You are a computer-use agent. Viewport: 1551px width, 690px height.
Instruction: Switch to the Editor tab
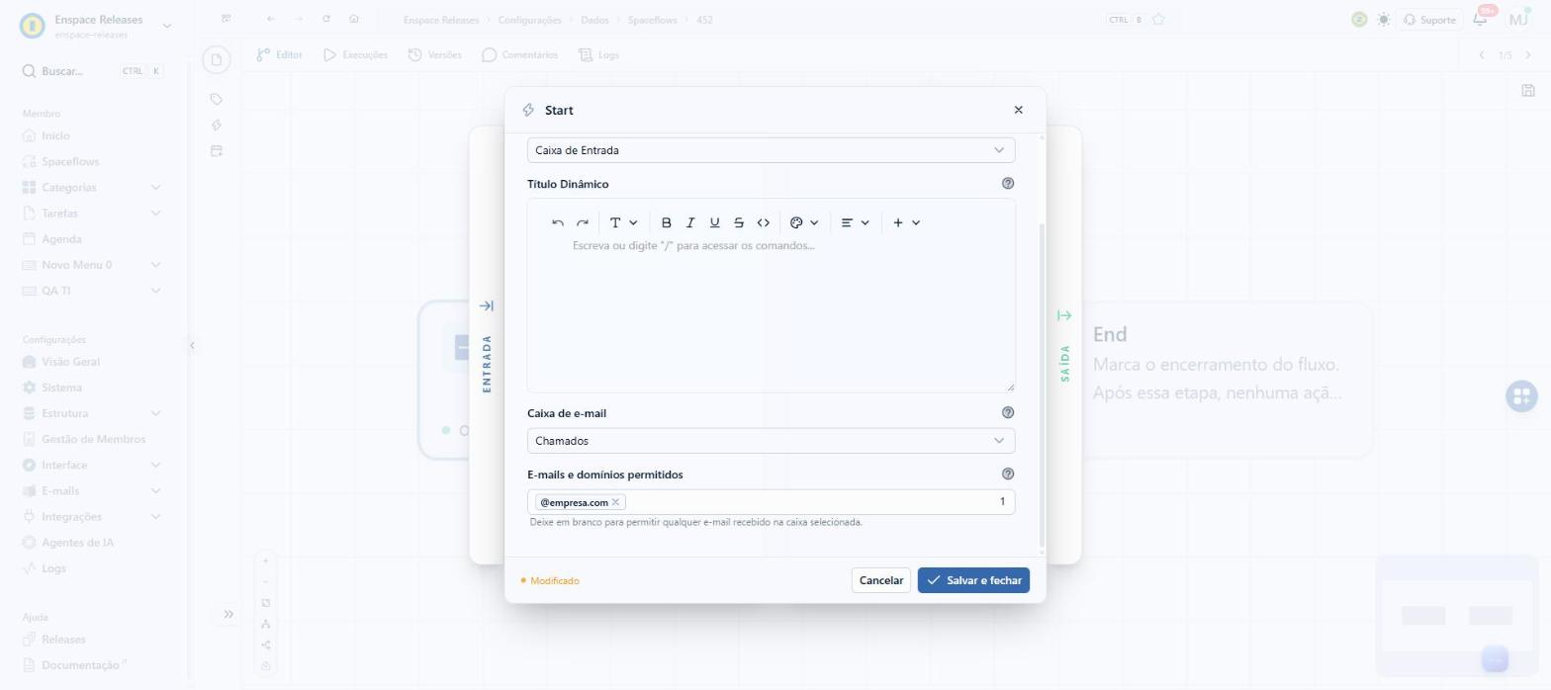[279, 55]
